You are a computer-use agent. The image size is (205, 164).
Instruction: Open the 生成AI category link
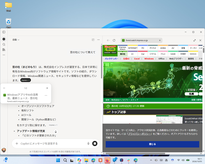coord(126,59)
